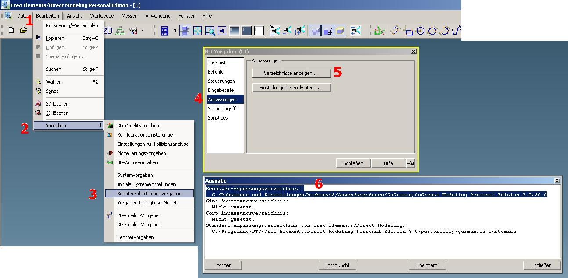Activate the Line sketch tool
This screenshot has height=278, width=568.
pyautogui.click(x=395, y=31)
